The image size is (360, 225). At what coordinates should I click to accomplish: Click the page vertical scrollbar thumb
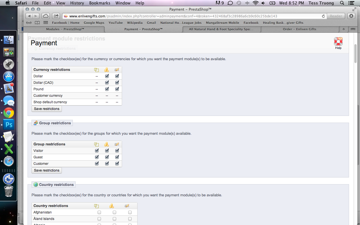(355, 53)
